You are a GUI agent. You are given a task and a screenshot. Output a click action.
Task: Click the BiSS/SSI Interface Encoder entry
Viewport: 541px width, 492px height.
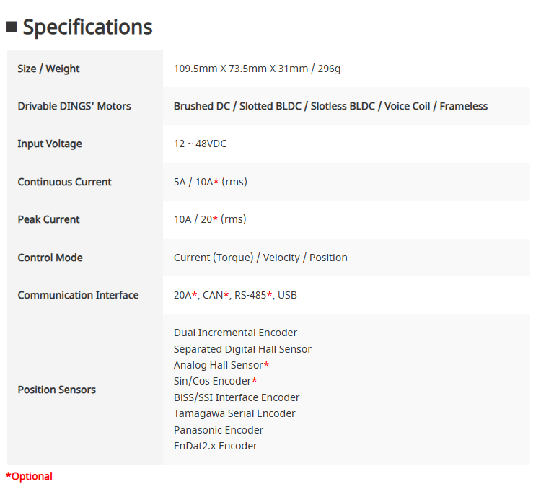pyautogui.click(x=237, y=397)
